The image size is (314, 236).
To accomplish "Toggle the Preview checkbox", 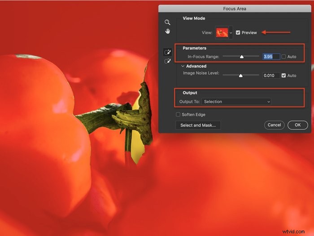I will pyautogui.click(x=238, y=32).
